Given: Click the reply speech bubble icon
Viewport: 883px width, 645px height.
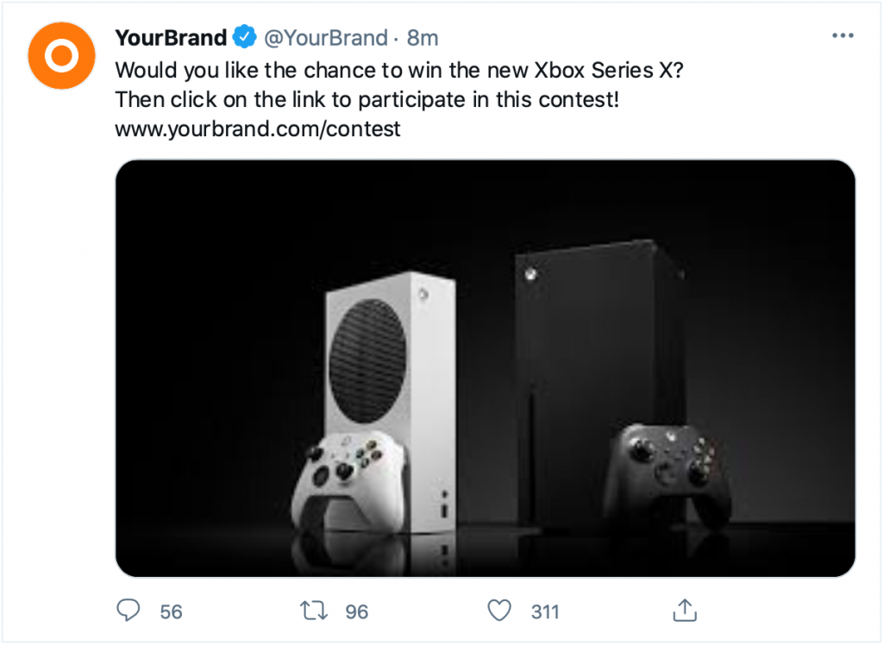Looking at the screenshot, I should (x=128, y=611).
